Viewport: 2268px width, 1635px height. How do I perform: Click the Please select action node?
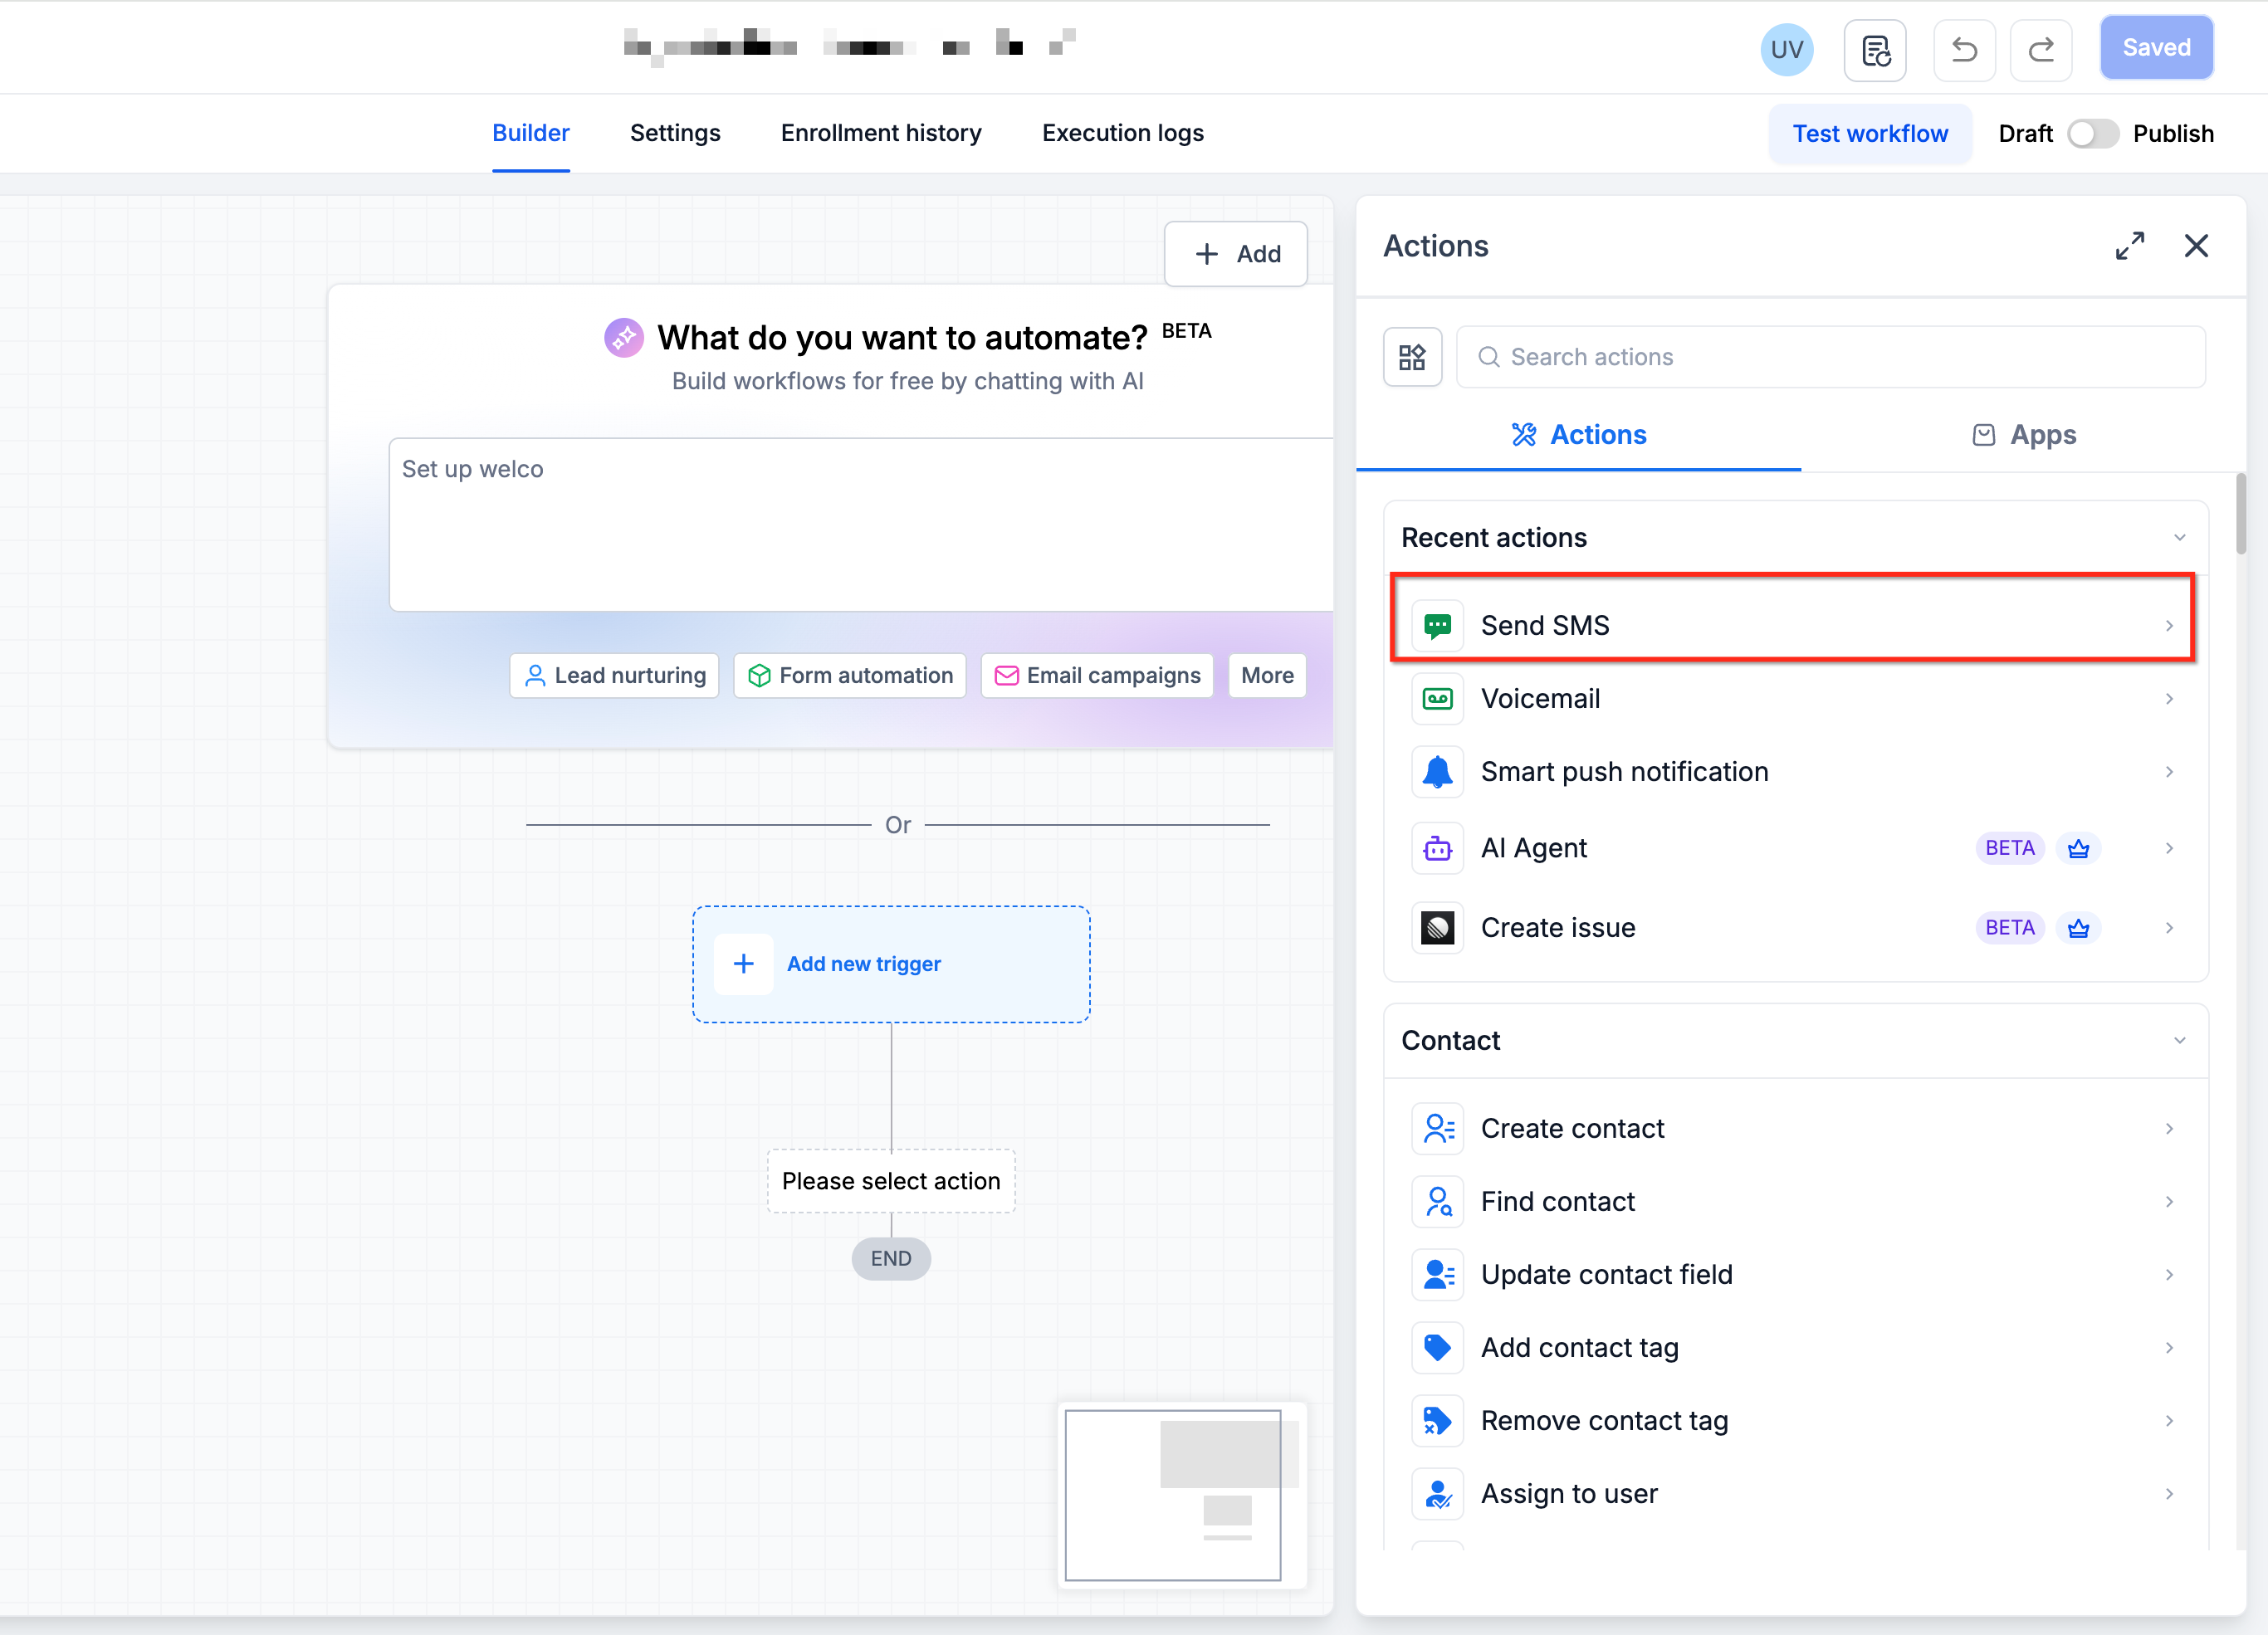click(890, 1181)
